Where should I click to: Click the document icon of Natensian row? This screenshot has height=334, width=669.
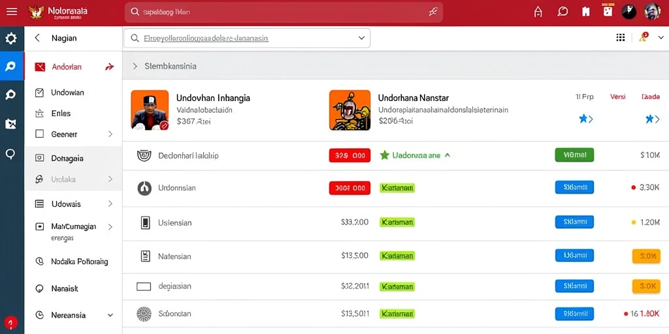point(145,256)
